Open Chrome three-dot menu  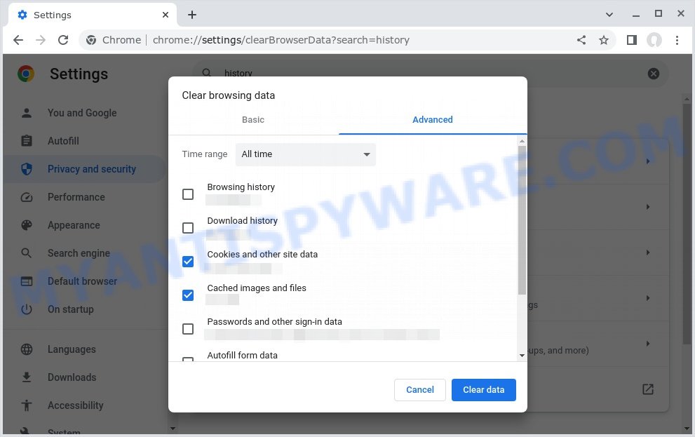tap(677, 40)
